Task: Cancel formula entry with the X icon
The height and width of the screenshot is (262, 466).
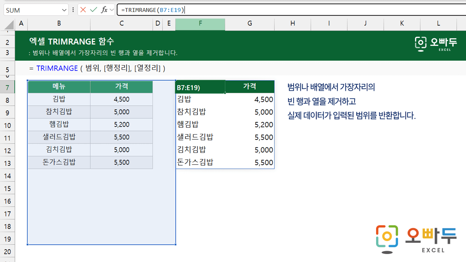Action: 83,10
